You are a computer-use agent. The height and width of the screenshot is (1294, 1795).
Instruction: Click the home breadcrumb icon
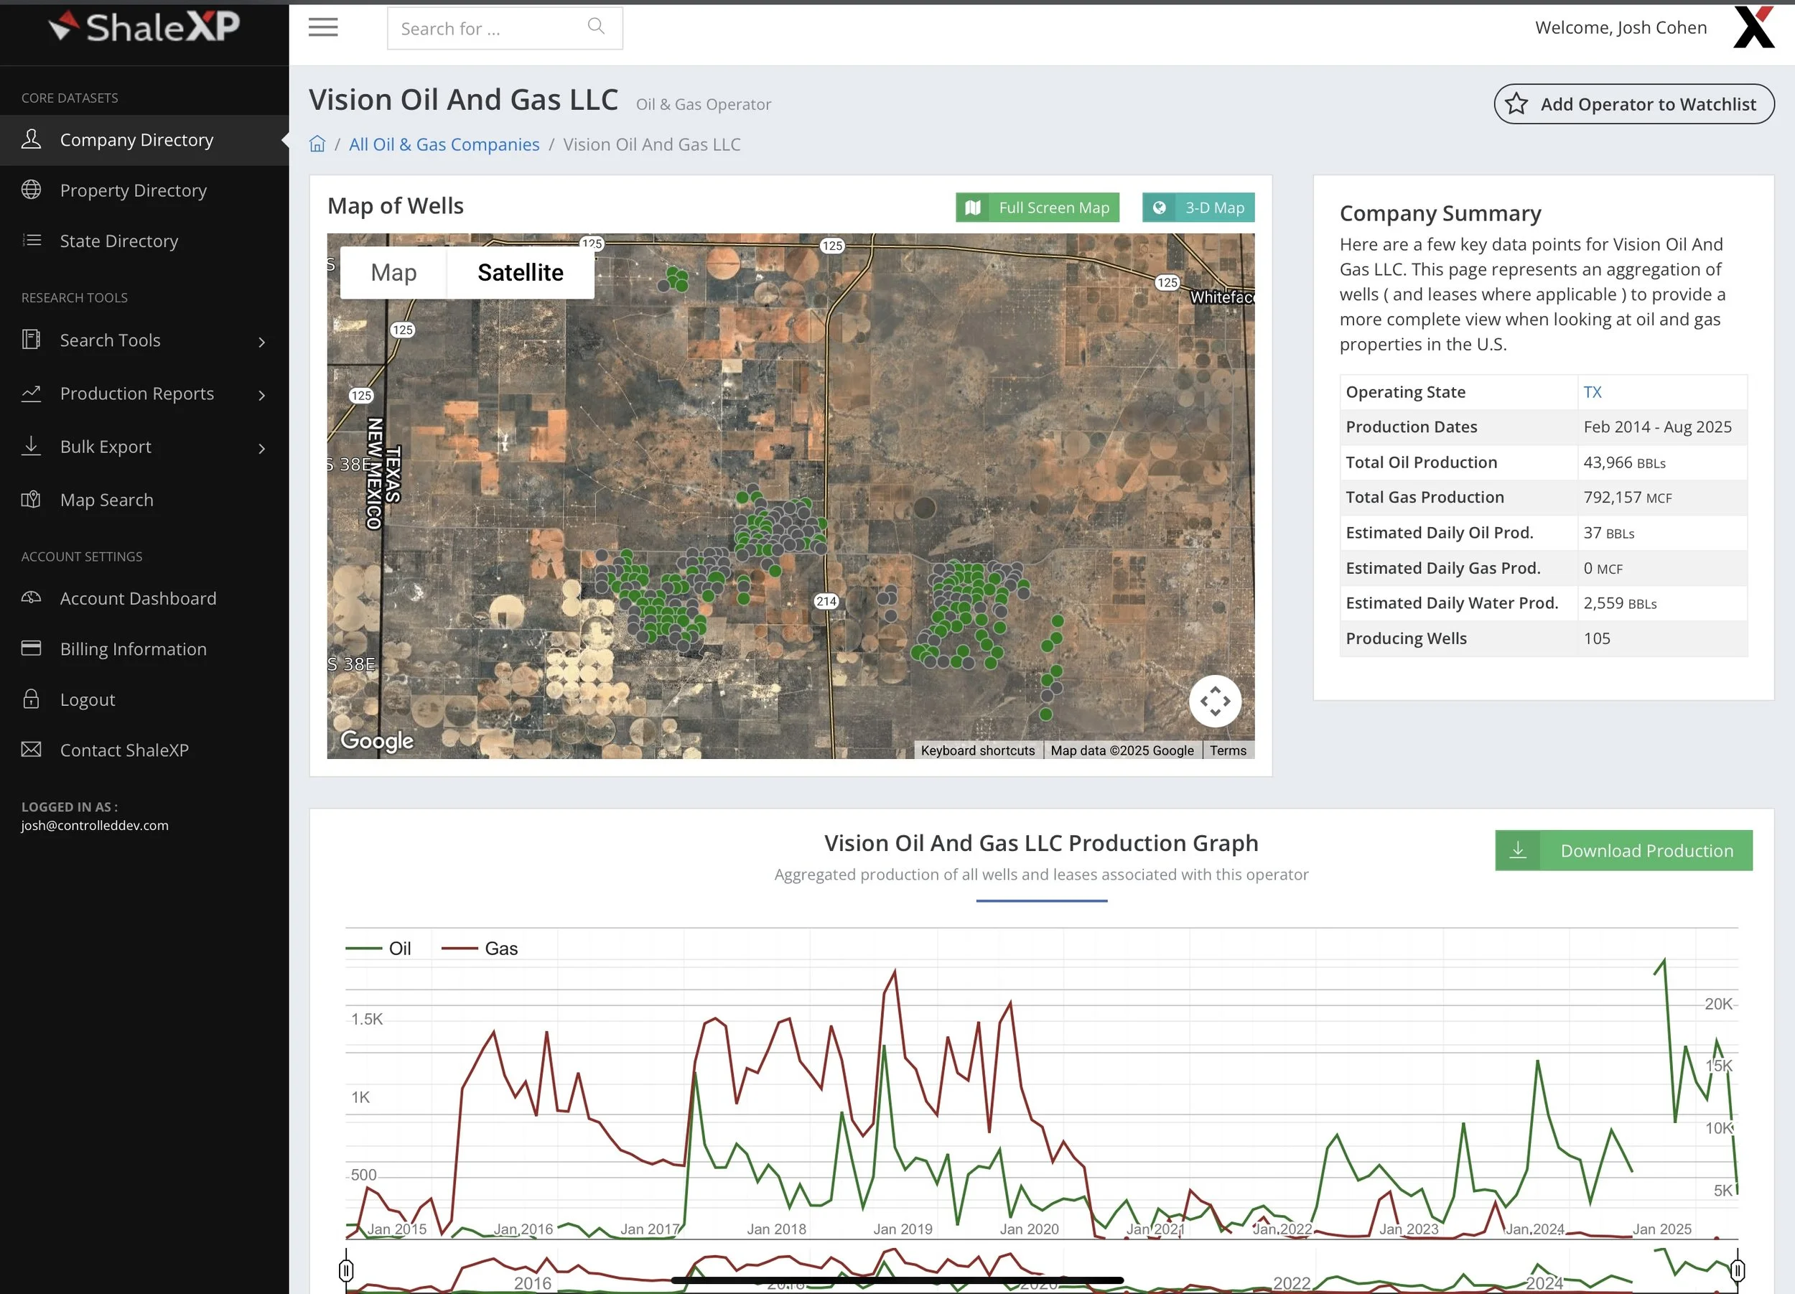pyautogui.click(x=317, y=144)
